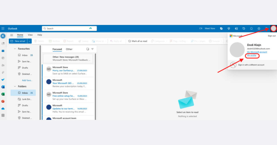Select the Focused inbox tab
This screenshot has height=145, width=277.
tap(57, 49)
